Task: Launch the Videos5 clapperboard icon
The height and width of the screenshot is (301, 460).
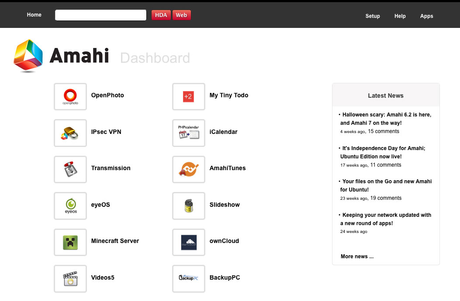Action: coord(70,279)
